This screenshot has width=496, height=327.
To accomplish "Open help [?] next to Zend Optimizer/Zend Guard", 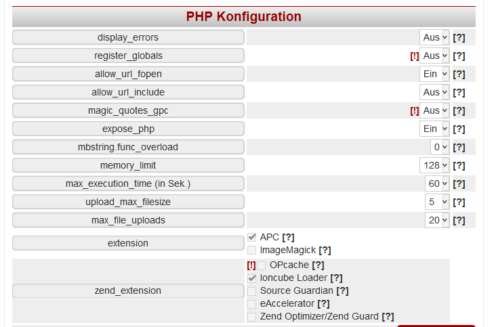I will [388, 317].
